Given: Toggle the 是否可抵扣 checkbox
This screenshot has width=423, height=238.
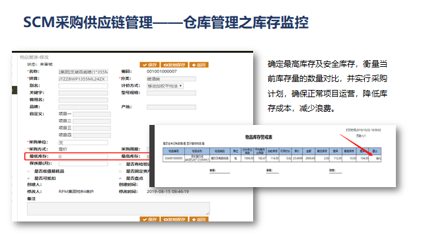Looking at the screenshot, I should point(28,178).
